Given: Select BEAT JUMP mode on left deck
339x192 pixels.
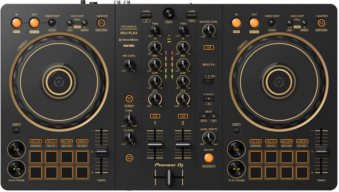Looking at the screenshot, I should (x=67, y=141).
